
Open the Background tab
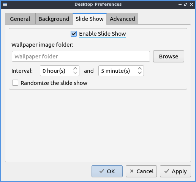point(54,19)
